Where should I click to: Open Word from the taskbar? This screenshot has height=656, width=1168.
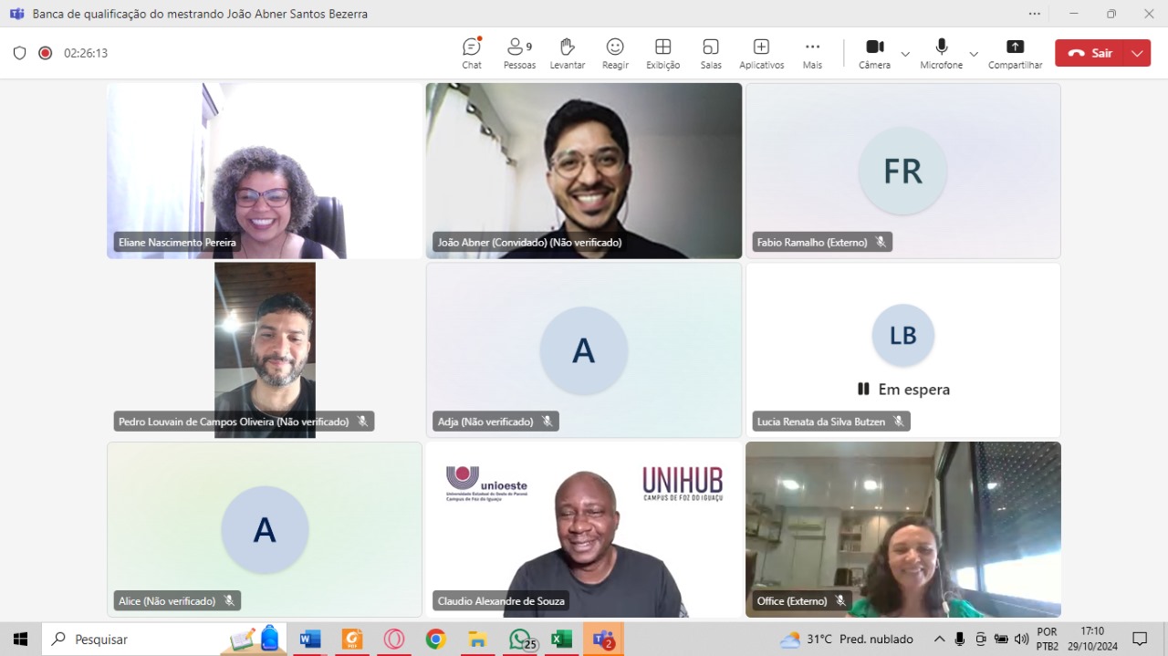[310, 639]
